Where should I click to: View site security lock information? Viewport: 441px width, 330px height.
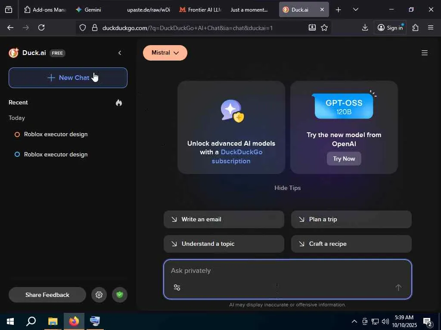coord(95,27)
